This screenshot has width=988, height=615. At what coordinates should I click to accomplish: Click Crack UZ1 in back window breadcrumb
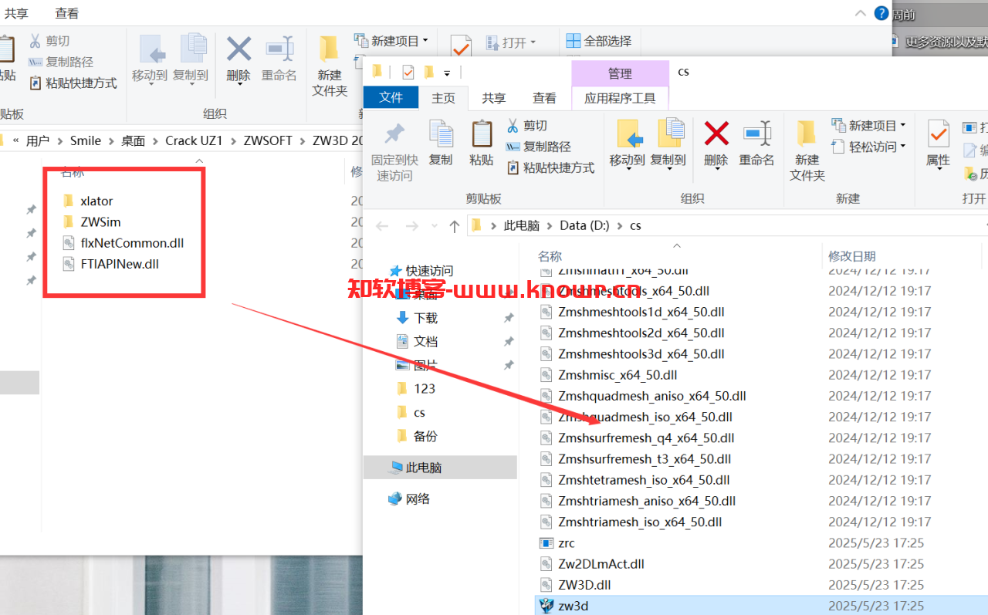pyautogui.click(x=194, y=140)
